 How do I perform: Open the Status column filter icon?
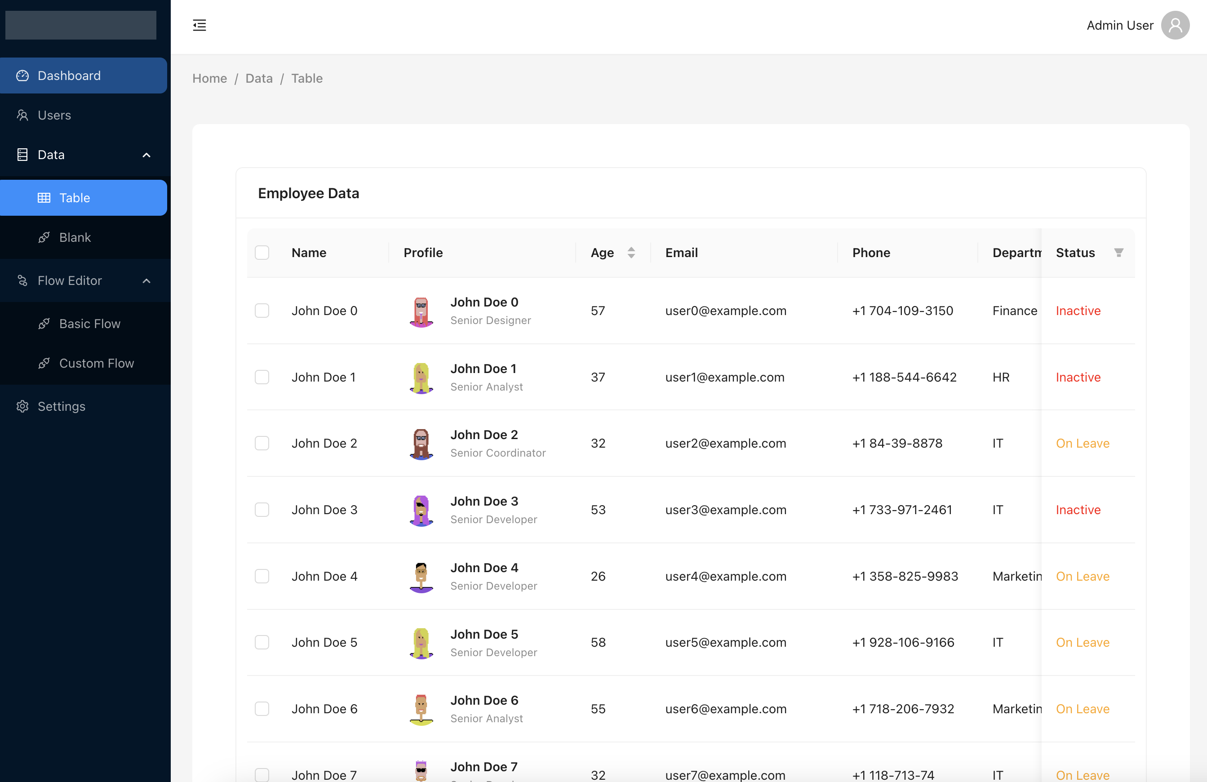pyautogui.click(x=1118, y=252)
